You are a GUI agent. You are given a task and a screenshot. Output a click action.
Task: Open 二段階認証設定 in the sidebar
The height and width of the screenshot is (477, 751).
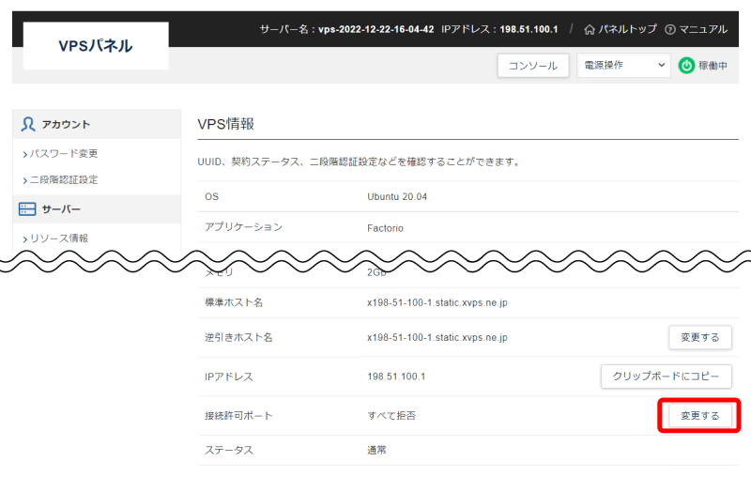(x=64, y=180)
